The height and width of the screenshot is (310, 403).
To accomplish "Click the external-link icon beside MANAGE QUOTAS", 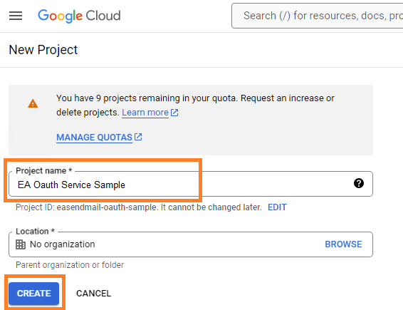I will point(138,137).
